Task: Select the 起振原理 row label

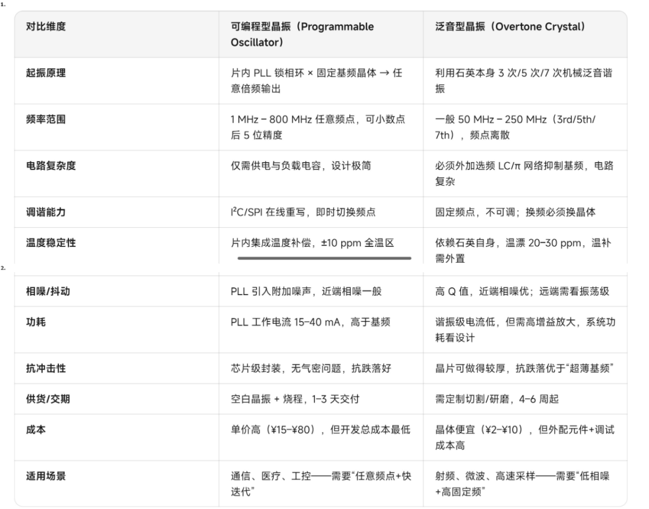Action: (46, 73)
